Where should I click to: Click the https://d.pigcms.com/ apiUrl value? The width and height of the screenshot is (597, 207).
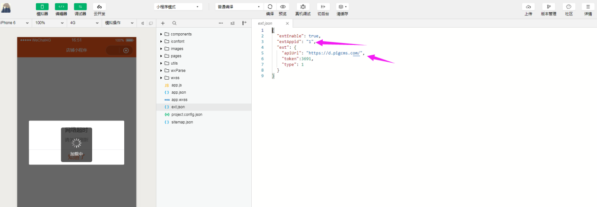334,53
